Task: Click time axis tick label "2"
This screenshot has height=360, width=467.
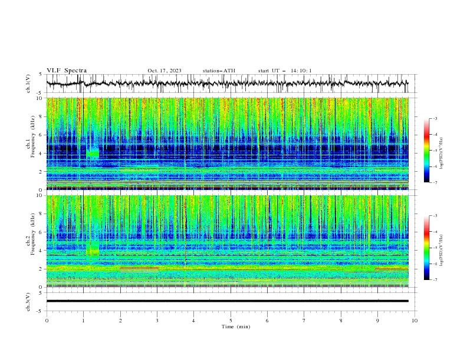Action: [x=120, y=321]
